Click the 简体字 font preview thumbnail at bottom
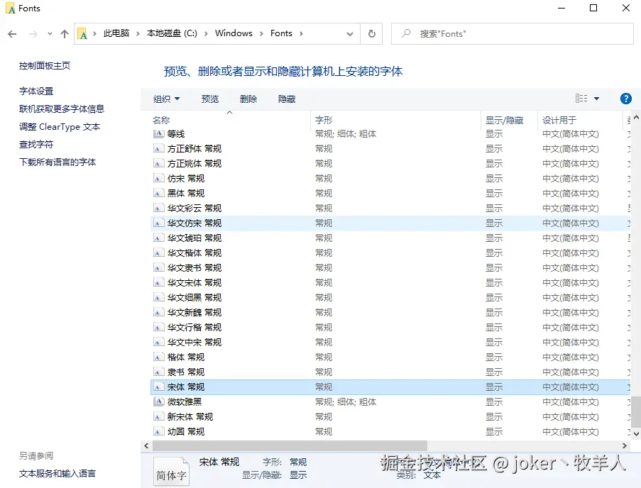 171,470
